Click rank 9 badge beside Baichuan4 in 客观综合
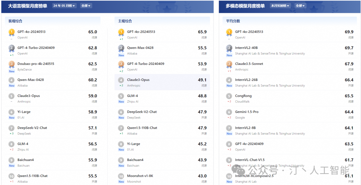 pos(11,160)
